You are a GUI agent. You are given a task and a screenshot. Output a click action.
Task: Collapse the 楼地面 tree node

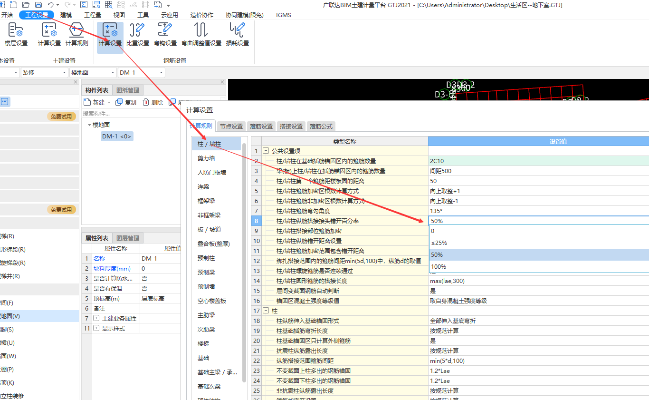coord(89,125)
